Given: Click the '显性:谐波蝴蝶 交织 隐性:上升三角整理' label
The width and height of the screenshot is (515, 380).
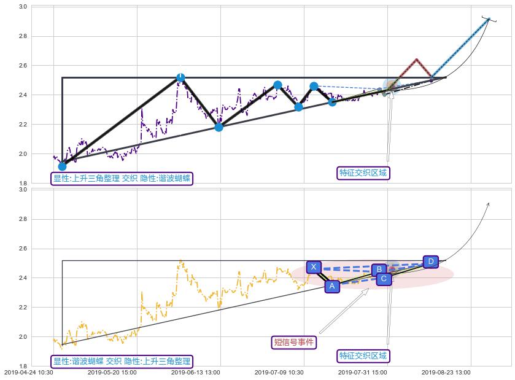Looking at the screenshot, I should (x=122, y=362).
